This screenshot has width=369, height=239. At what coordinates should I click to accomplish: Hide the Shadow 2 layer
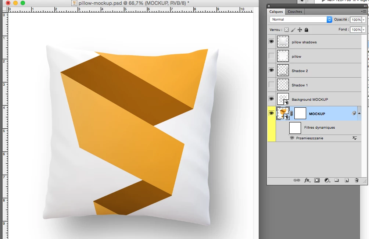point(271,70)
